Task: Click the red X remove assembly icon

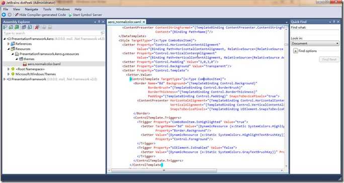Action: tap(37, 27)
